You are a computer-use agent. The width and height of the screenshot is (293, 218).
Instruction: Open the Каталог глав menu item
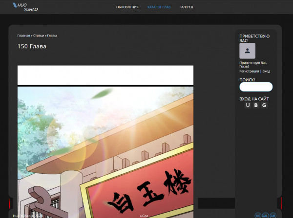point(159,7)
